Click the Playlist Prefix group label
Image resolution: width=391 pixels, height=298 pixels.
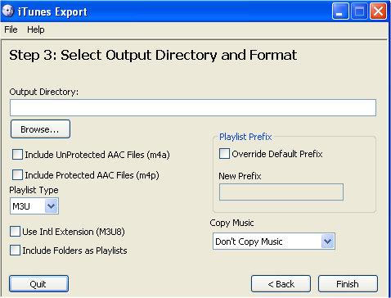pyautogui.click(x=245, y=137)
